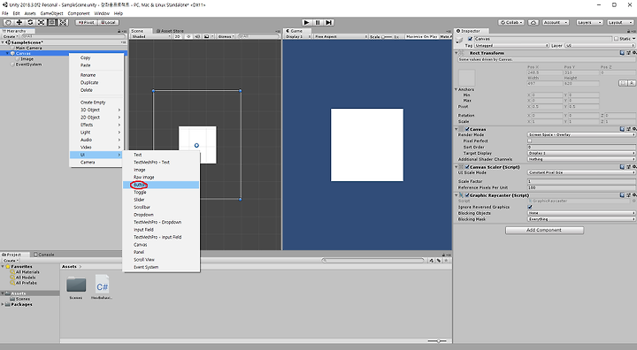The width and height of the screenshot is (637, 350).
Task: Click the Pause playback button
Action: [318, 22]
